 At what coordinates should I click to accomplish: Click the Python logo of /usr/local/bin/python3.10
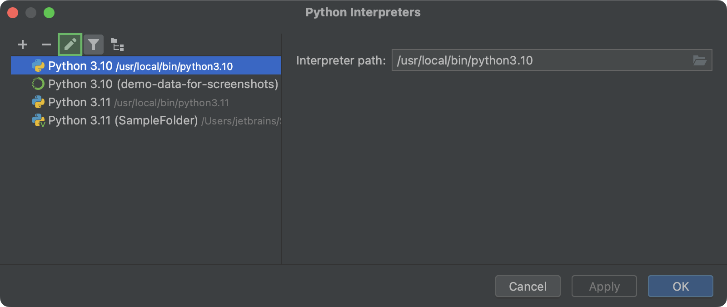tap(38, 66)
